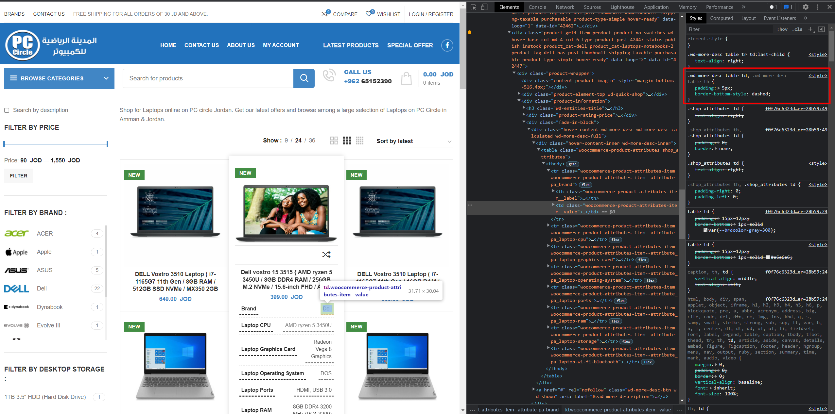The width and height of the screenshot is (835, 414).
Task: Toggle the device toolbar icon in DevTools
Action: pyautogui.click(x=484, y=7)
